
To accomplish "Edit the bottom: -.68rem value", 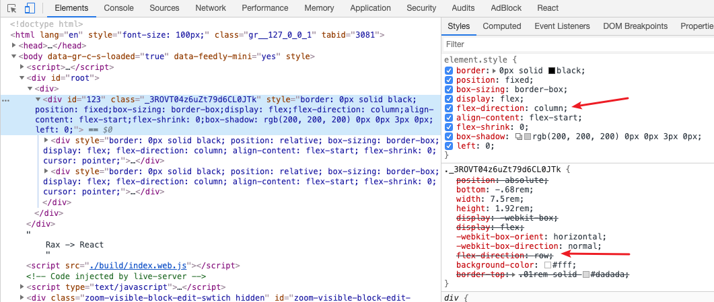I will (511, 190).
